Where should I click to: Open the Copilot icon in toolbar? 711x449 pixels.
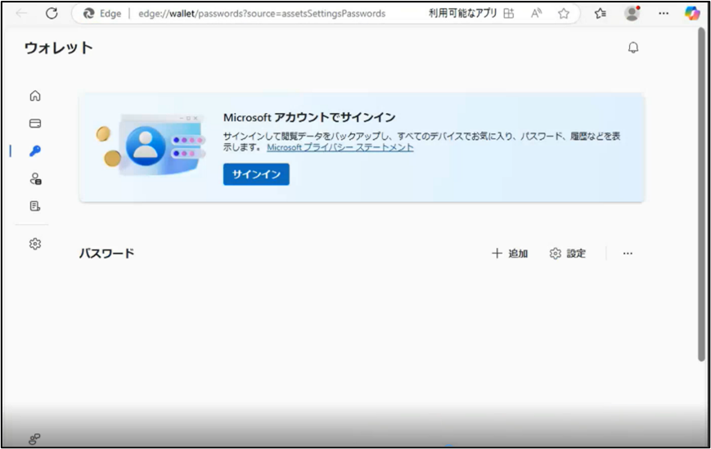(x=692, y=13)
